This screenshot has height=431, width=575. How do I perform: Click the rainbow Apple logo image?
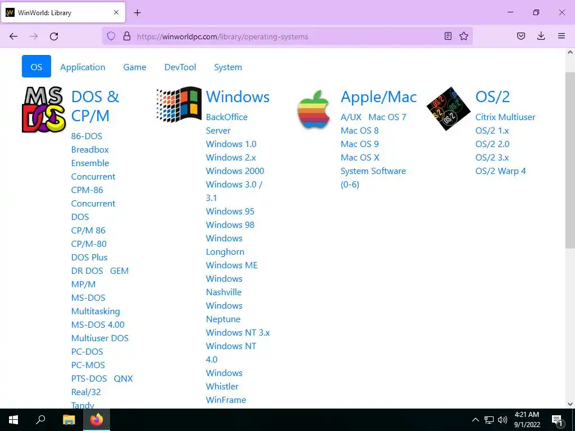click(313, 109)
